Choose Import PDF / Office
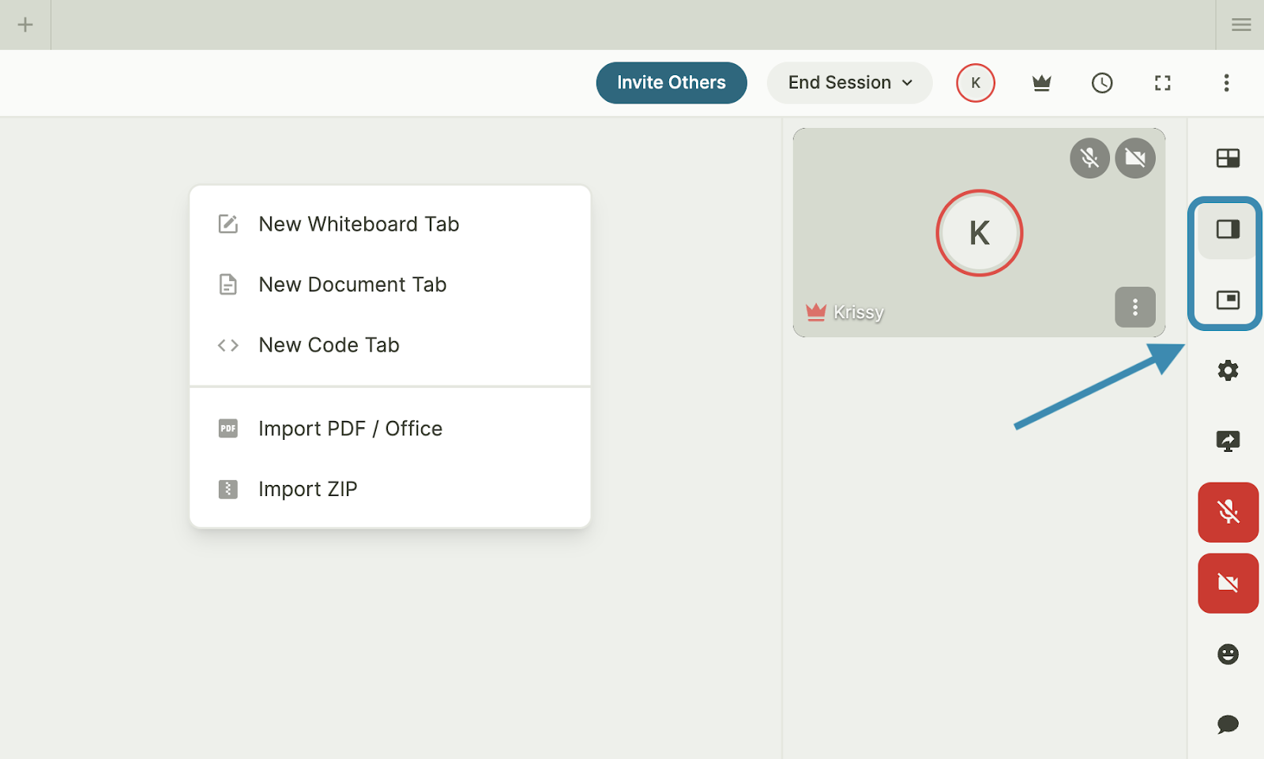Viewport: 1264px width, 759px height. click(350, 429)
